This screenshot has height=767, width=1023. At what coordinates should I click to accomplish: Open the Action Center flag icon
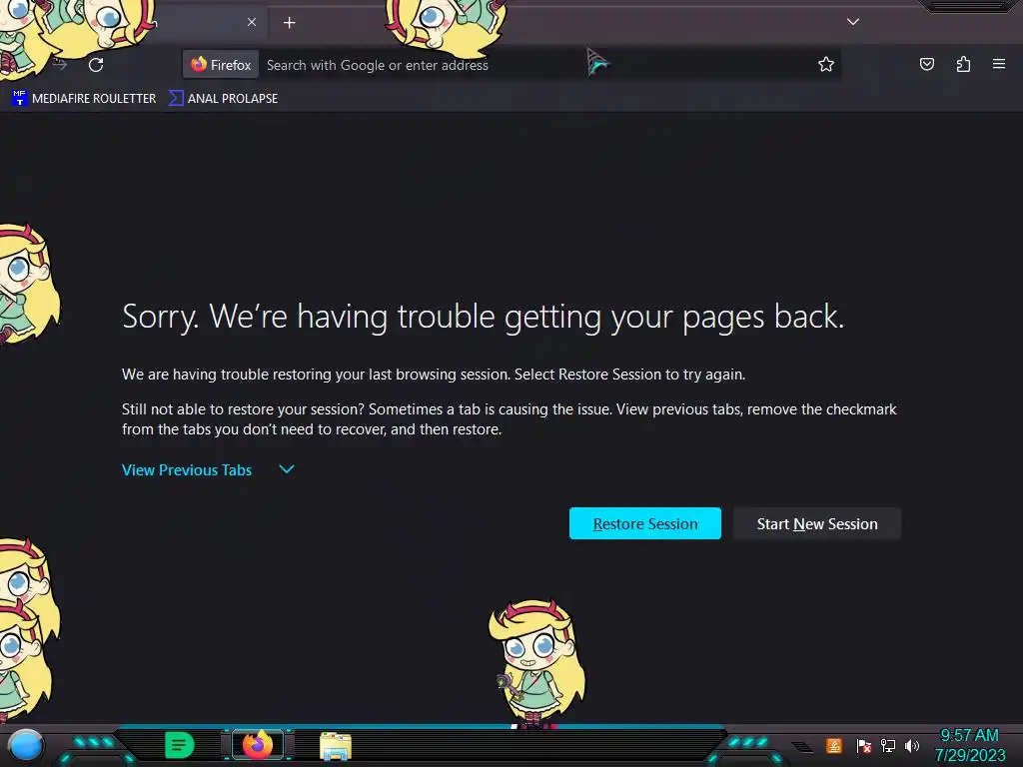863,745
